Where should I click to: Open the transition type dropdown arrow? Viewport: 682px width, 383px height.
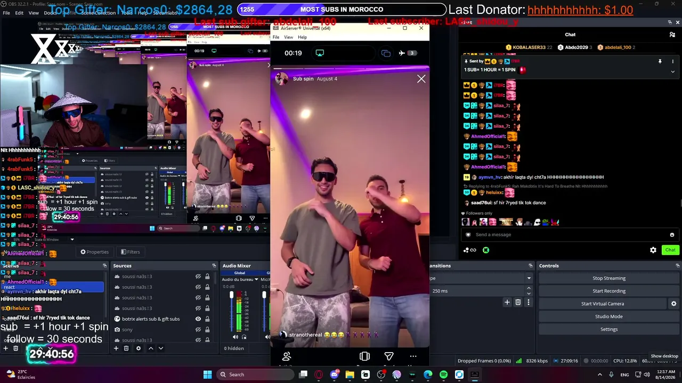pos(529,278)
